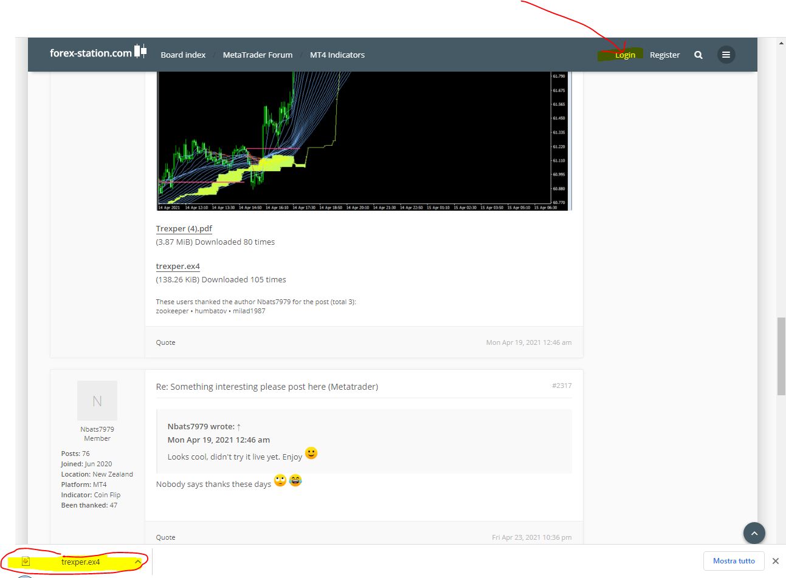The image size is (786, 578).
Task: Click the page vertical scrollbar thumb
Action: [781, 356]
